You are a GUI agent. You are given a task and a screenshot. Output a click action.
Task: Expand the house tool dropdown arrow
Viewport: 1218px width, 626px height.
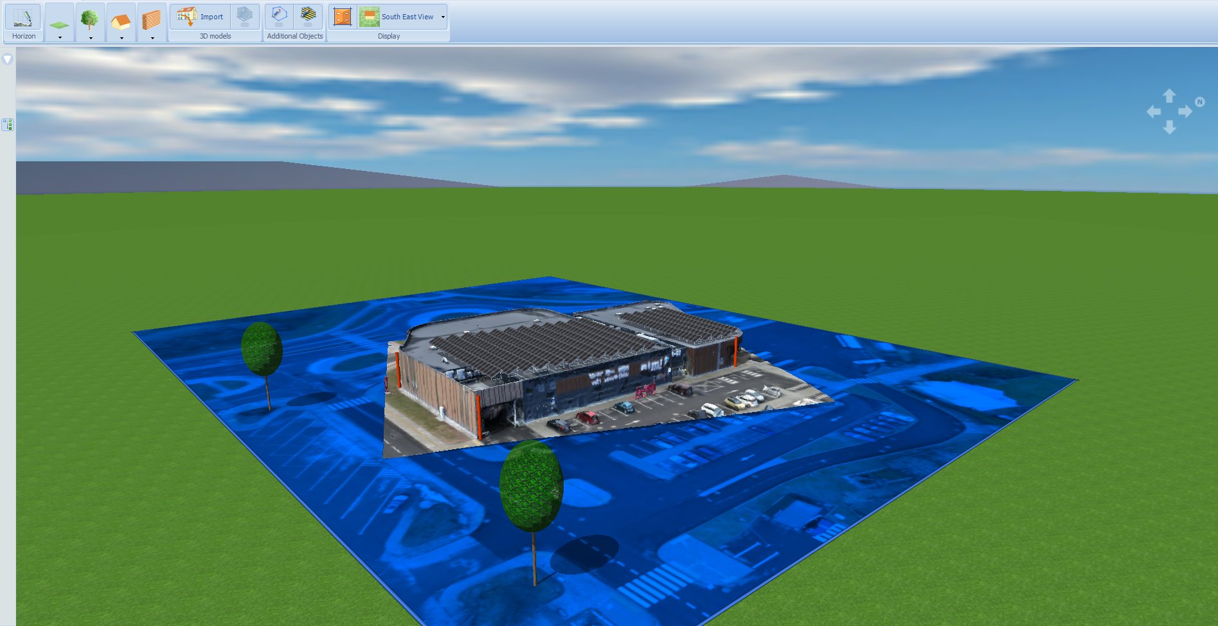click(x=121, y=38)
